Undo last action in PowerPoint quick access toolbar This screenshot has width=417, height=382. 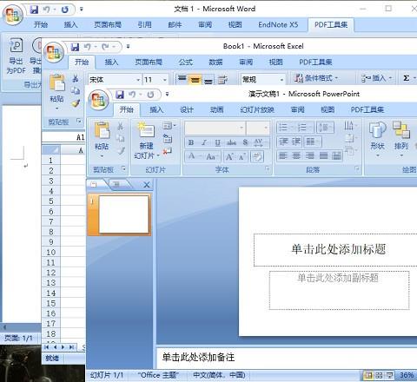tap(132, 95)
